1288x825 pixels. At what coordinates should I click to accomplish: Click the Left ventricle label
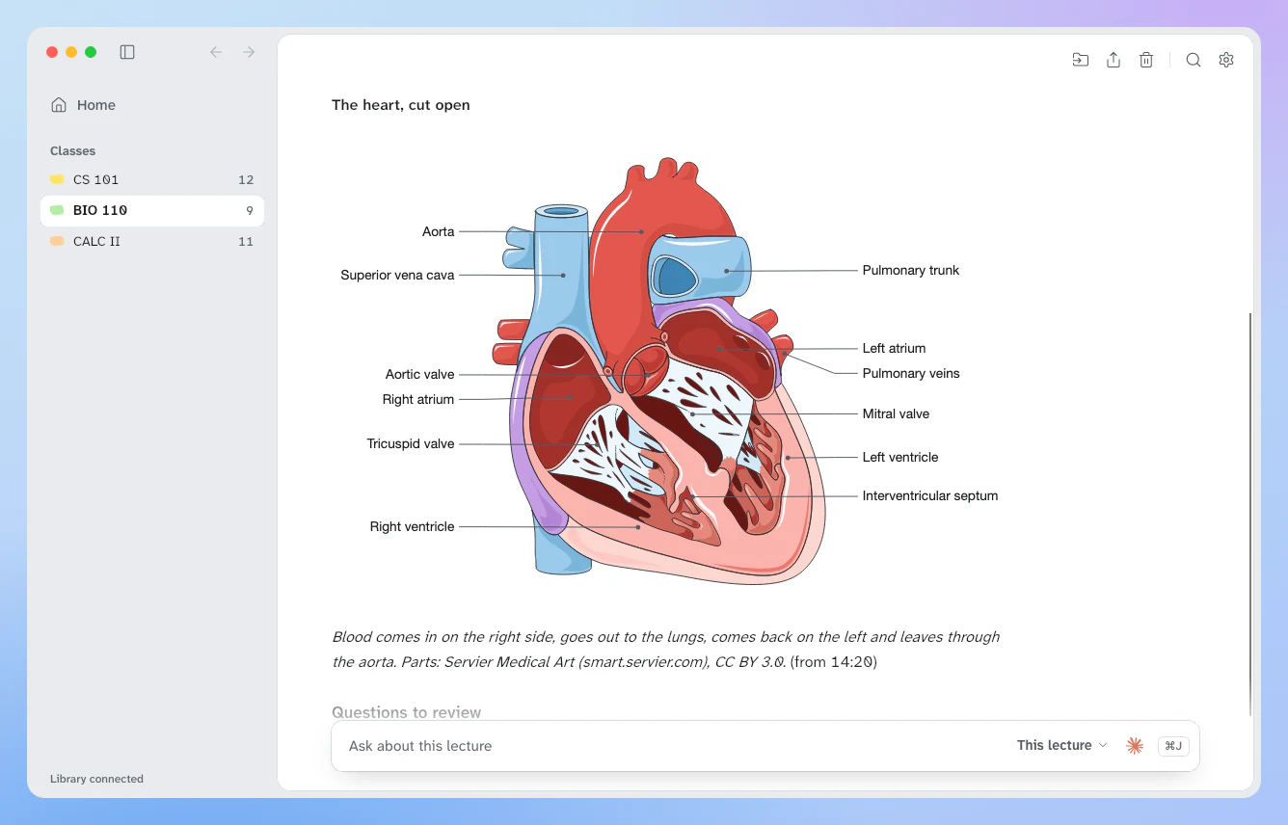click(x=900, y=457)
